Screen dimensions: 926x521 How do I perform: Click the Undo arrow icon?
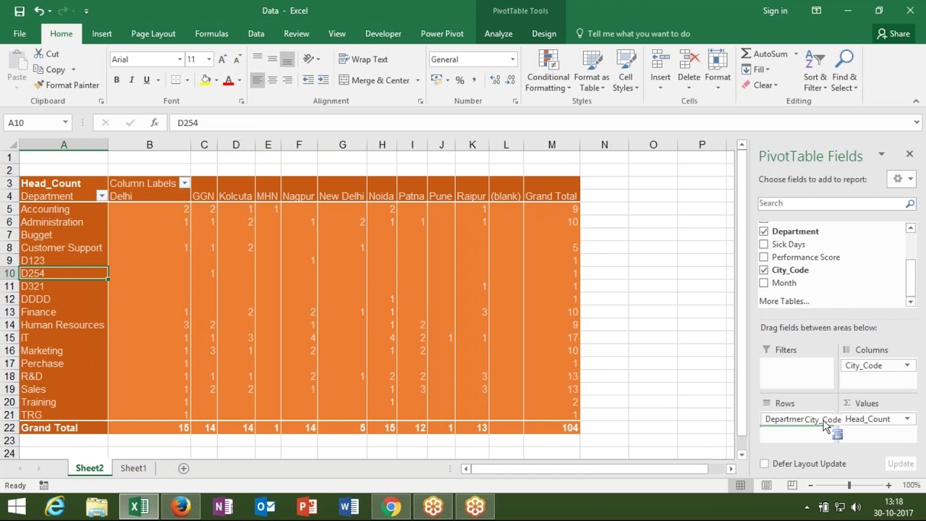coord(39,11)
